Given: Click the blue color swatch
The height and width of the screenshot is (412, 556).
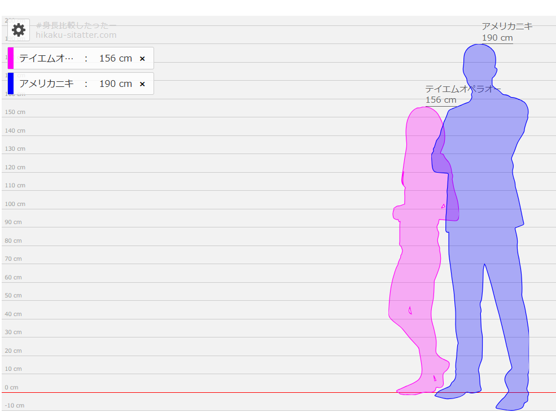Looking at the screenshot, I should [x=11, y=84].
